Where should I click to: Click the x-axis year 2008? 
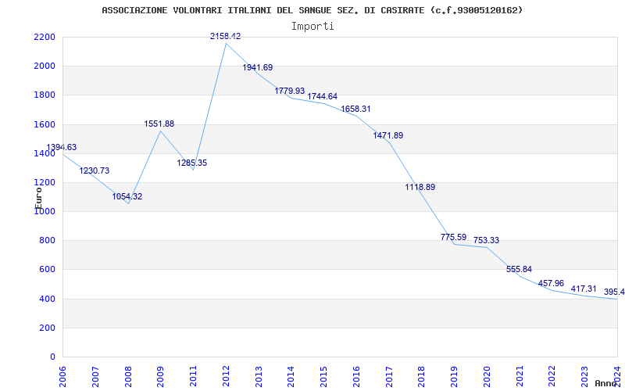(128, 376)
